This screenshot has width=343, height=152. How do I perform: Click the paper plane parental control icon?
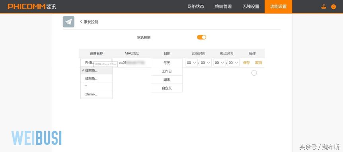click(x=68, y=21)
